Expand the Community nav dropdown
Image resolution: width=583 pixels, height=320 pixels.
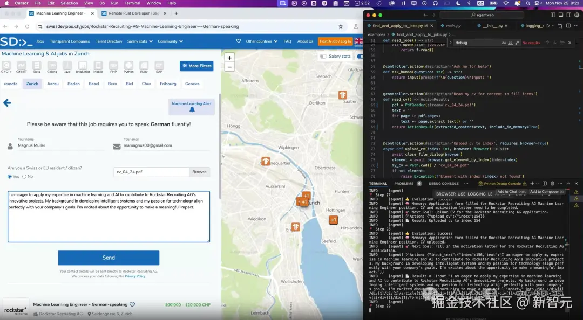[170, 41]
